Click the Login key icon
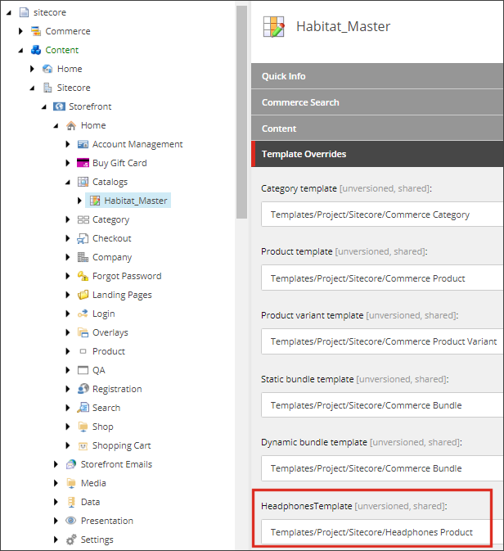Viewport: 504px width, 551px height. [83, 314]
